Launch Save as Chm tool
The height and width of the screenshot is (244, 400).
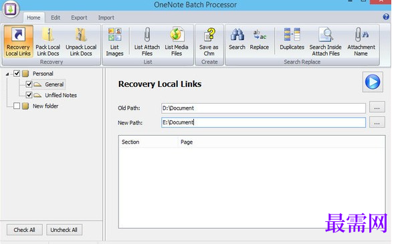(x=209, y=41)
